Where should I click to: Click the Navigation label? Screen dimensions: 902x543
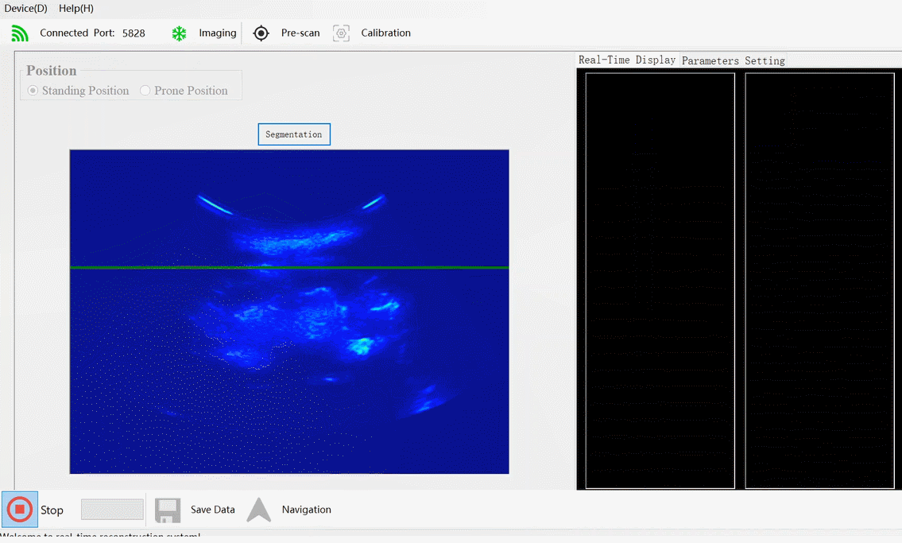[307, 510]
